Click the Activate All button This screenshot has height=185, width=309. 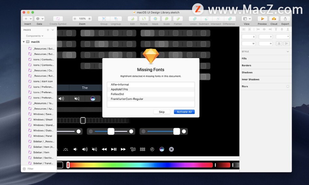tap(184, 112)
